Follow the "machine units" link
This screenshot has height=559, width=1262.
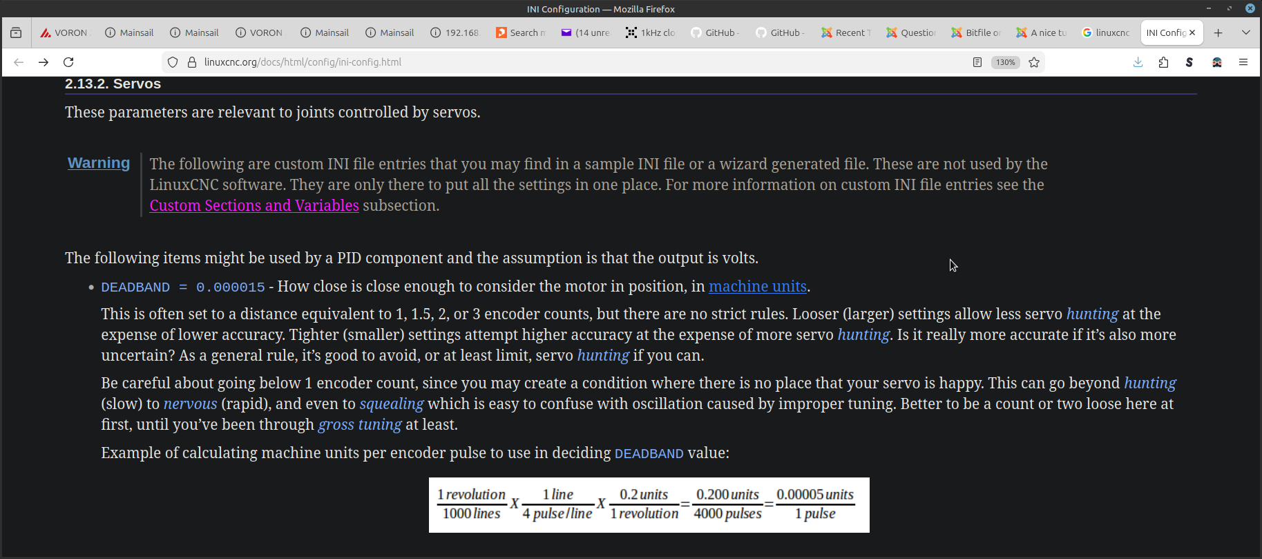[757, 286]
